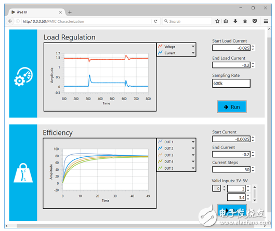275x231 pixels.
Task: Click the Efficiency weight icon
Action: [x=23, y=173]
